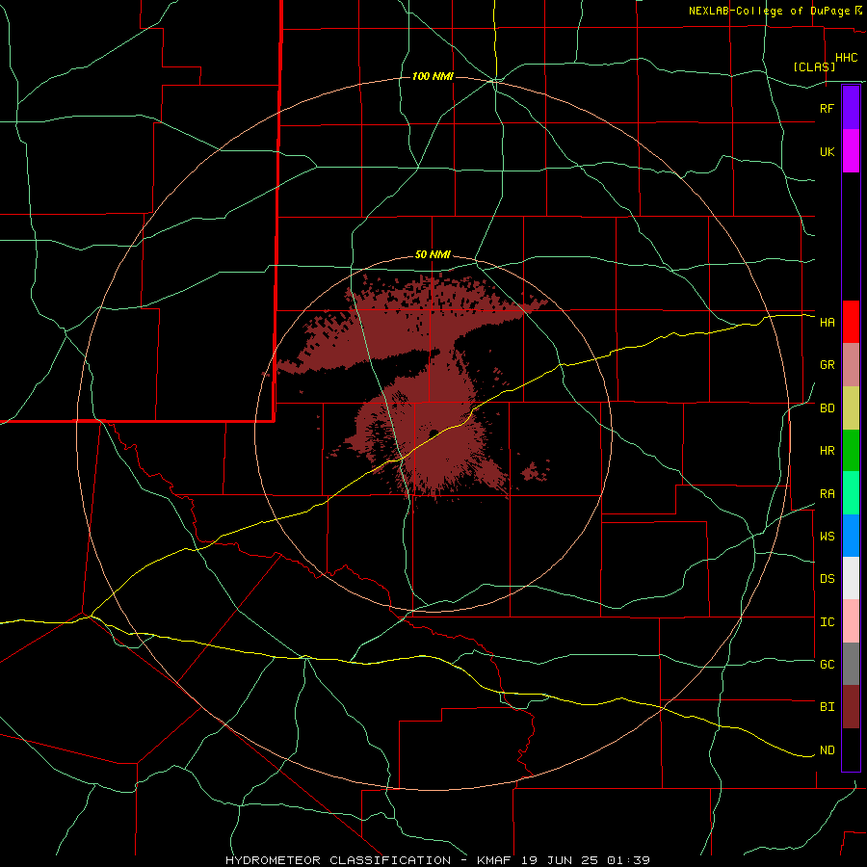Click the purple RF legend color swatch
Image resolution: width=867 pixels, height=867 pixels.
(851, 108)
